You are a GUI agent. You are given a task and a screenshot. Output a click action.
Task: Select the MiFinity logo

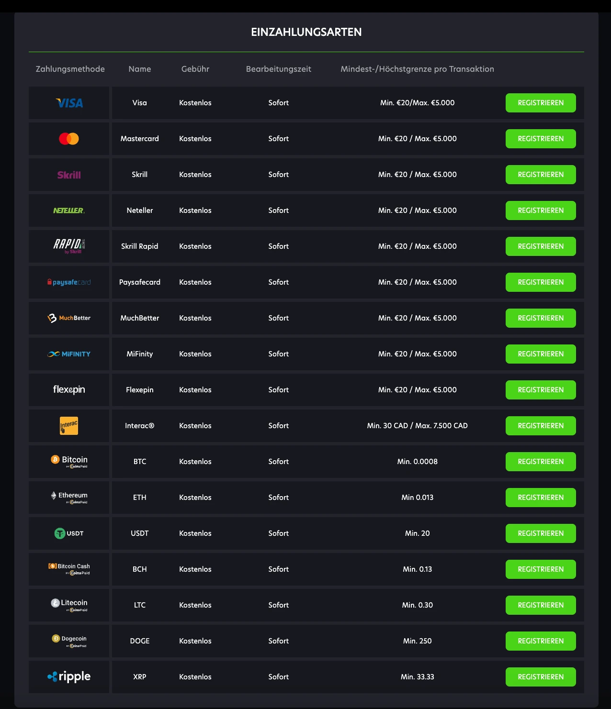(x=69, y=354)
